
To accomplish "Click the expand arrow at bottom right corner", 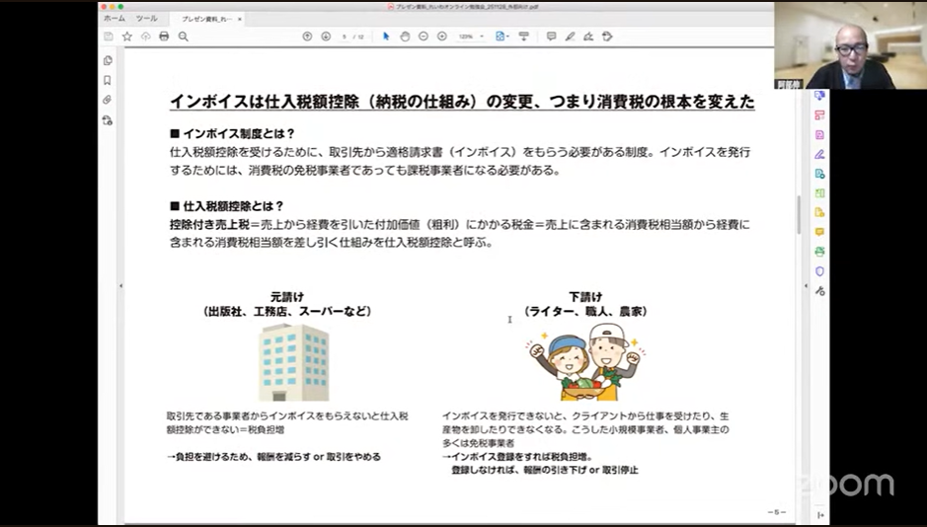I will point(820,515).
